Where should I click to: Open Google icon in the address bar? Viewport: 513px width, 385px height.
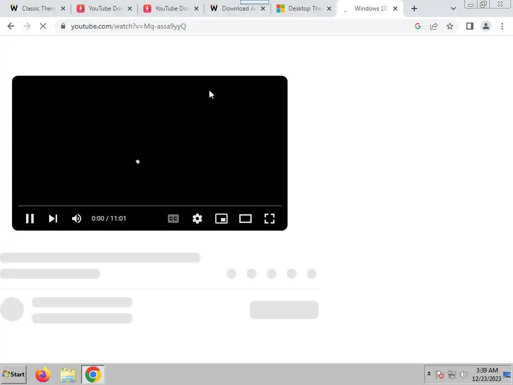tap(418, 26)
